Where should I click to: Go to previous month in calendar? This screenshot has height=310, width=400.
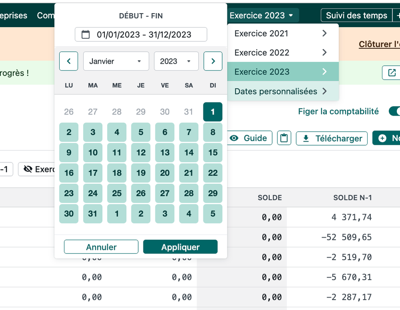[68, 61]
